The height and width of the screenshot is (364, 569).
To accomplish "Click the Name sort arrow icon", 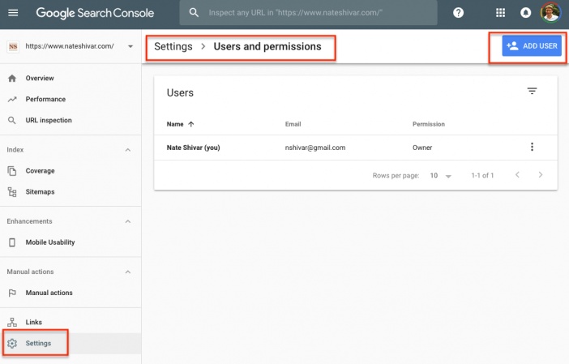I will pyautogui.click(x=191, y=124).
